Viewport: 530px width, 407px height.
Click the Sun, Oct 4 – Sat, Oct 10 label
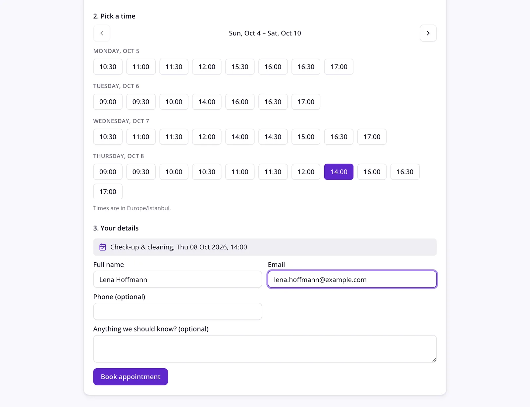click(265, 33)
